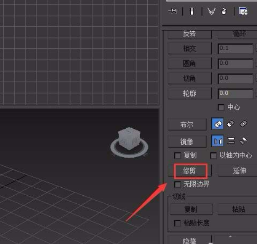Click the 反转 button
This screenshot has width=257, height=244.
[x=190, y=34]
